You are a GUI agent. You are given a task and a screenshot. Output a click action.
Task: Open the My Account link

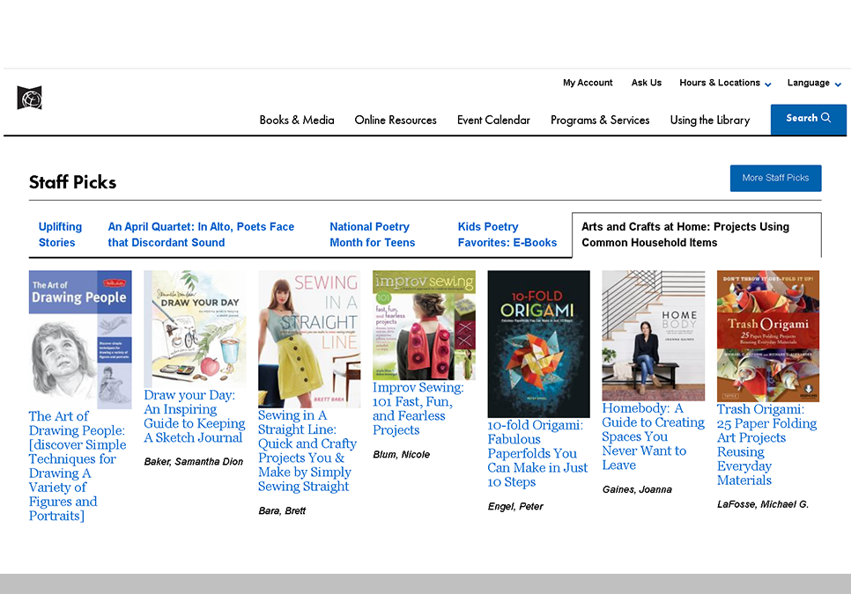588,83
